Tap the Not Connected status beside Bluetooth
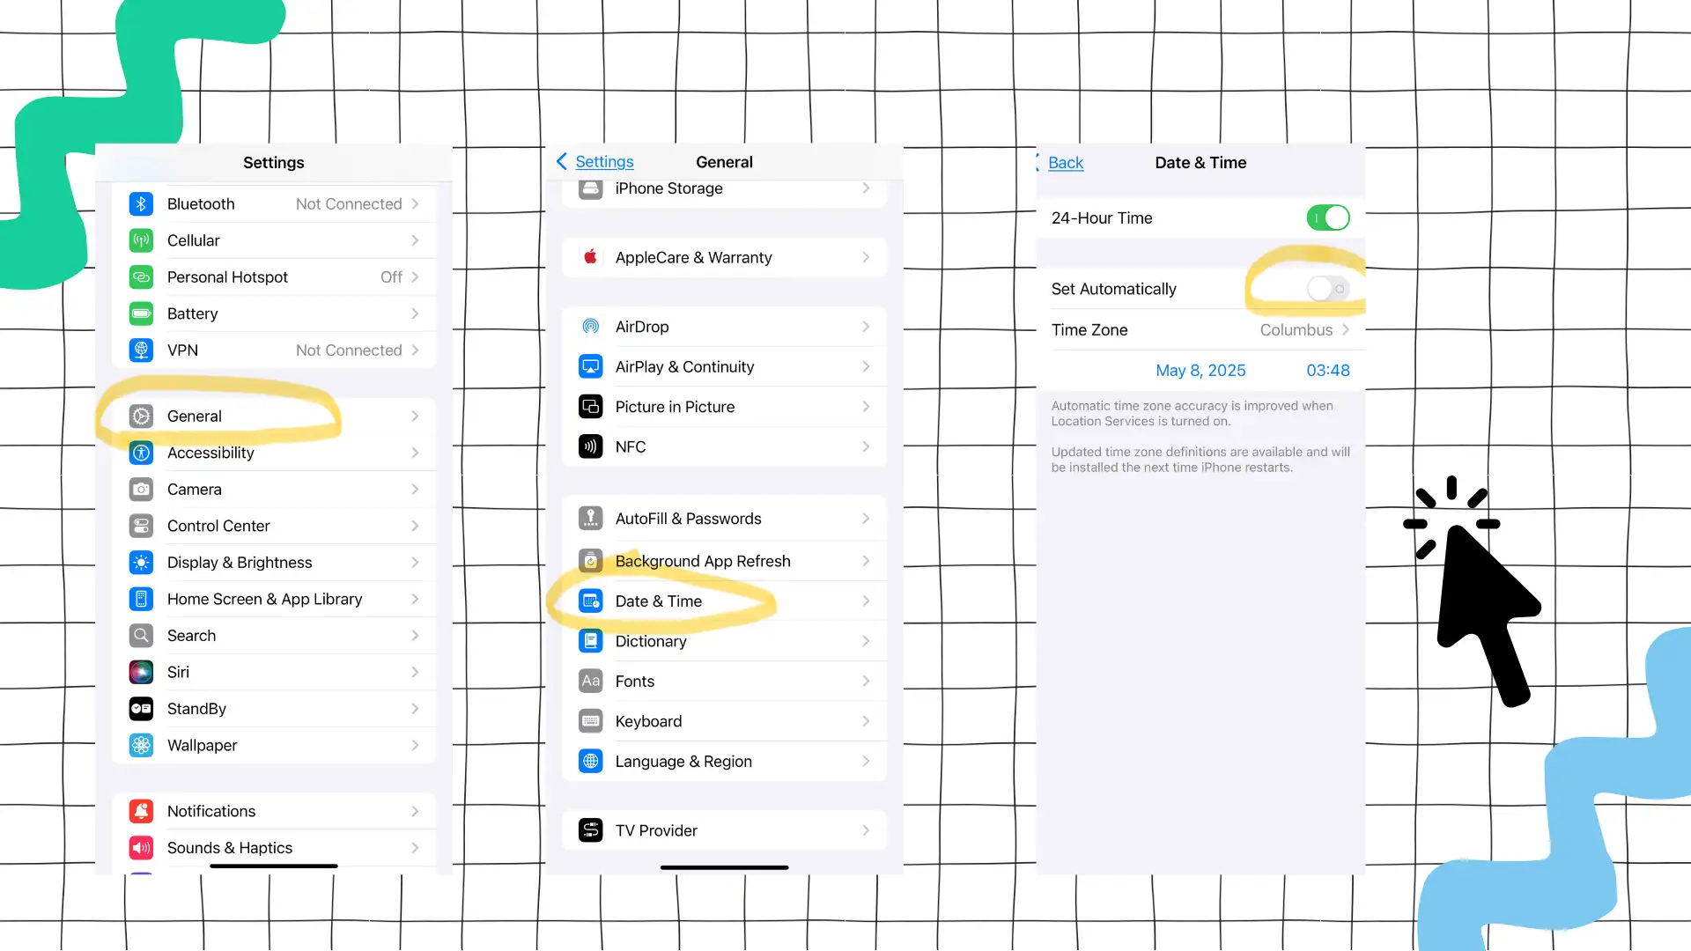Image resolution: width=1691 pixels, height=951 pixels. pos(349,203)
